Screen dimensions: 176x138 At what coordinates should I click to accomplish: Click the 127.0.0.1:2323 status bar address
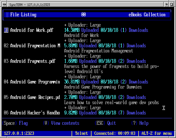pos(19,133)
